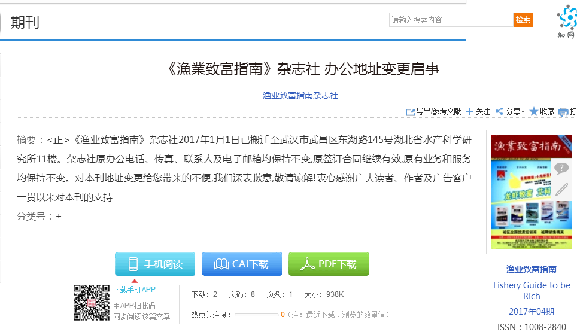
Task: Open author link 渔业致富指南杂志社
Action: tap(300, 95)
